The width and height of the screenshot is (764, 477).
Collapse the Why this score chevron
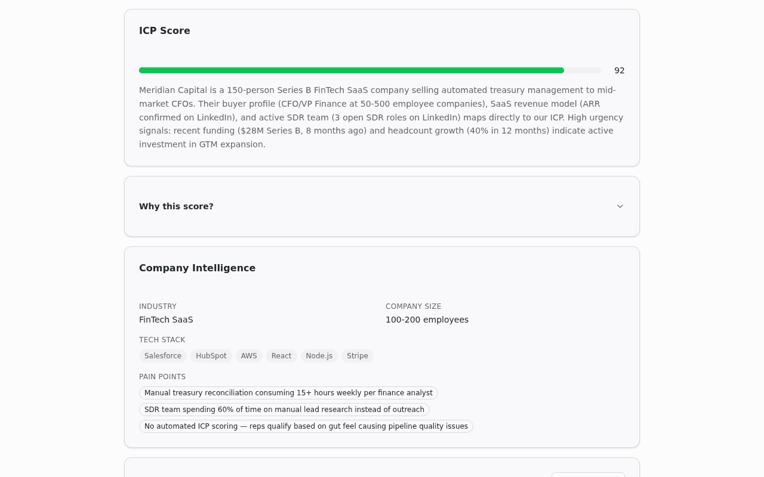[x=620, y=206]
